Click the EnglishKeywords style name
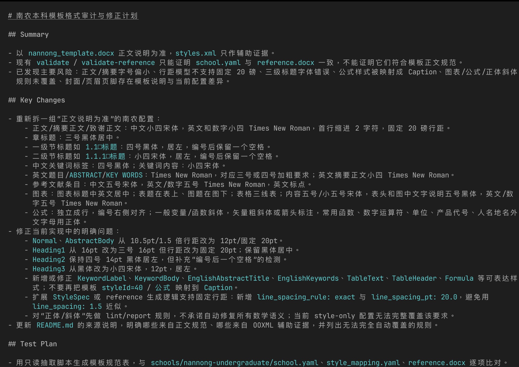The image size is (519, 367). pyautogui.click(x=308, y=278)
